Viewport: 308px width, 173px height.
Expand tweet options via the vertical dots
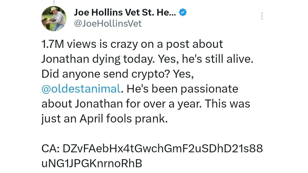(x=262, y=16)
